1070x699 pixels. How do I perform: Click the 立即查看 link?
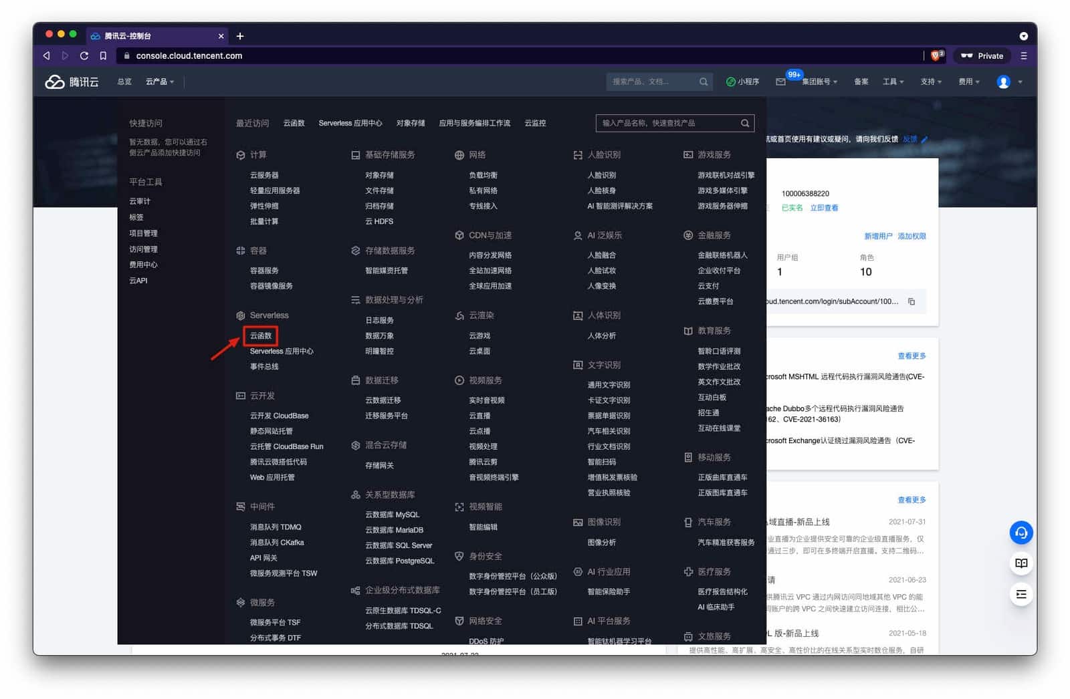coord(825,208)
